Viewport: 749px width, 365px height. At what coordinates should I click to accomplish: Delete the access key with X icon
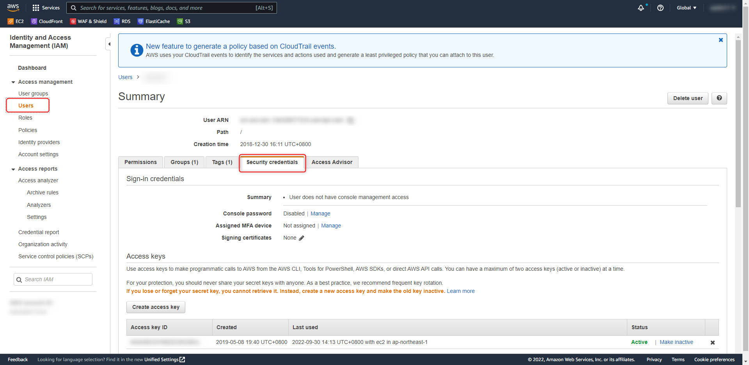click(713, 342)
